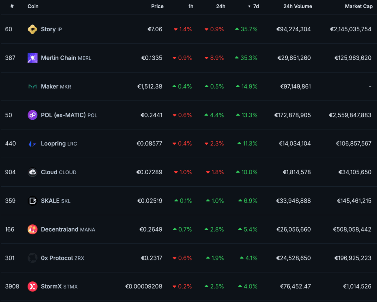Click Maker 24h volume €97,149,861
The height and width of the screenshot is (302, 377).
(x=296, y=87)
